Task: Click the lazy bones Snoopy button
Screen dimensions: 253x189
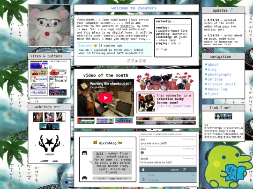Action: (39, 72)
